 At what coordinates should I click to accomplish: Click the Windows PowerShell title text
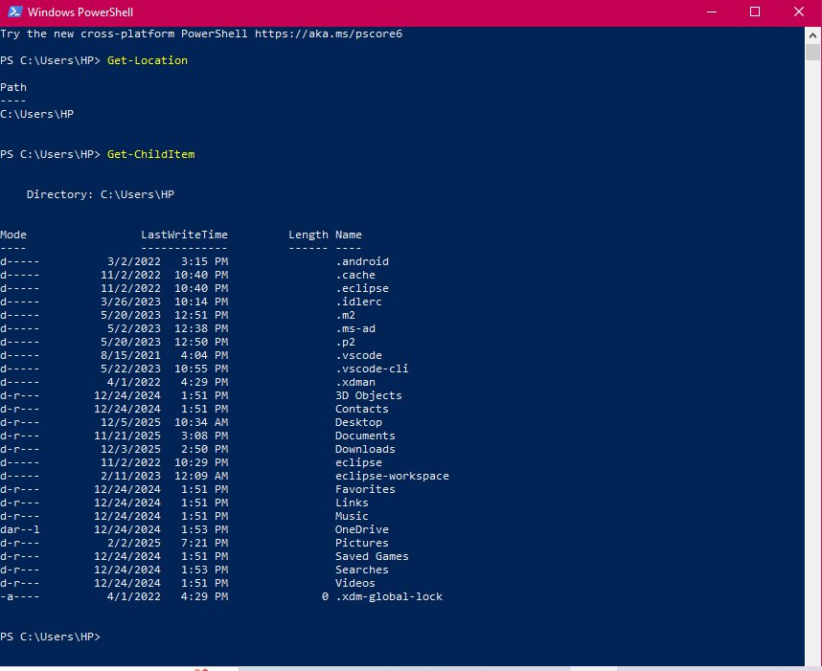[81, 12]
